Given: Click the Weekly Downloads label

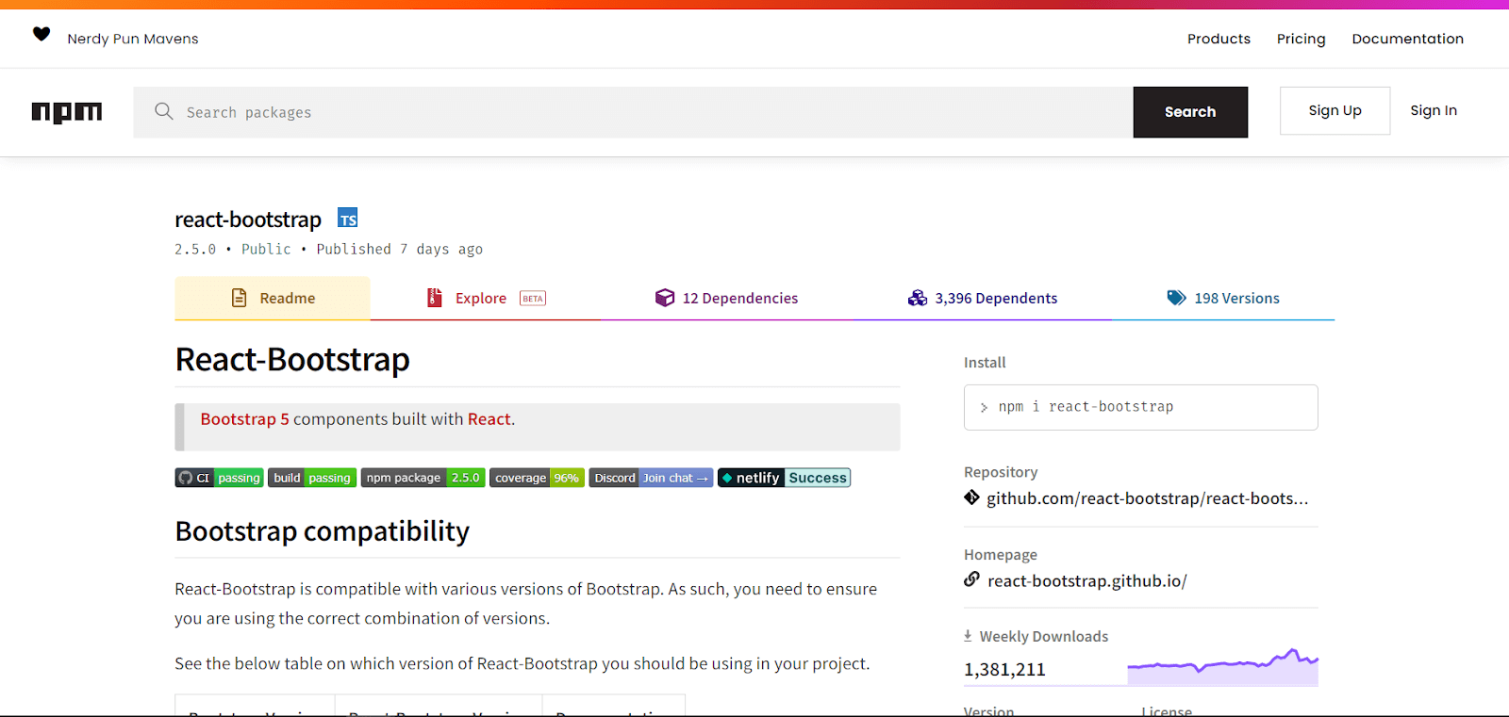Looking at the screenshot, I should click(1044, 636).
